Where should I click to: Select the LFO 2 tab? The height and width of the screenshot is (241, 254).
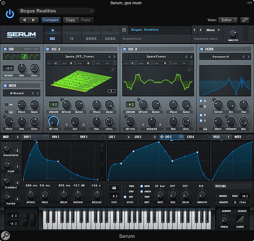138,137
